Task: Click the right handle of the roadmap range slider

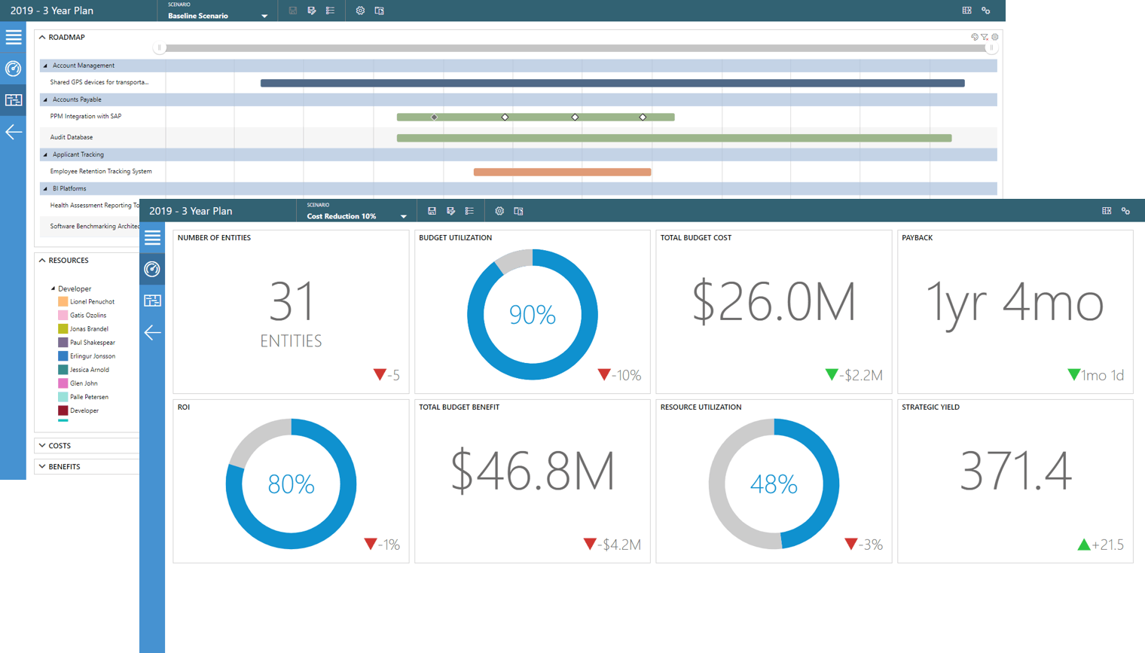Action: [991, 47]
